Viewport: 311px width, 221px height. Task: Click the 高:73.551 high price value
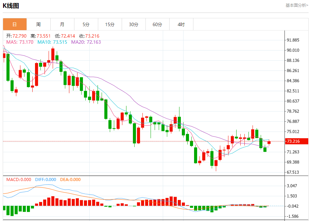point(41,36)
